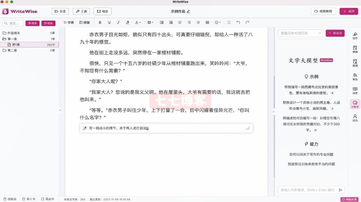Viewport: 361px width, 202px height.
Task: Open the 回收站 recycle bin
Action: coord(10,199)
